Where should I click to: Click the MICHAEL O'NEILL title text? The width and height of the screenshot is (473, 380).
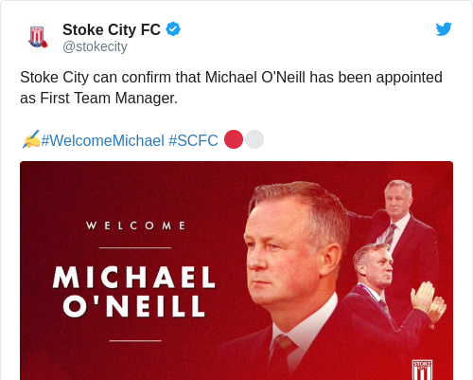point(134,291)
